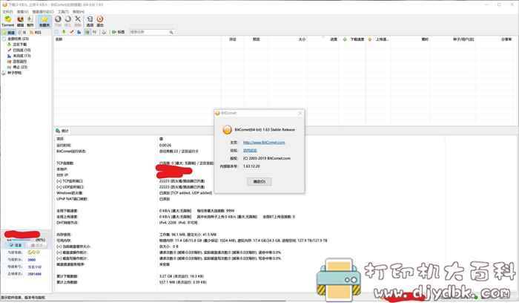Open the 查看(V) menu
The image size is (519, 303).
tap(22, 12)
